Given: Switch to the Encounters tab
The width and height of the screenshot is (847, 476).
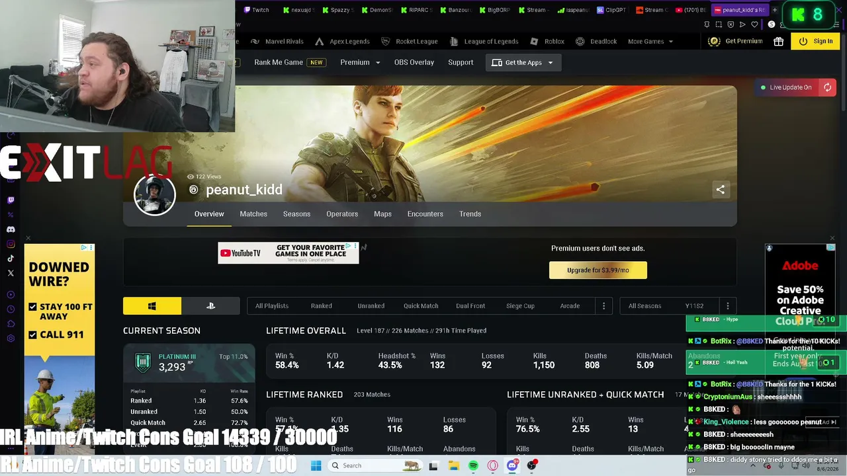Looking at the screenshot, I should 425,214.
